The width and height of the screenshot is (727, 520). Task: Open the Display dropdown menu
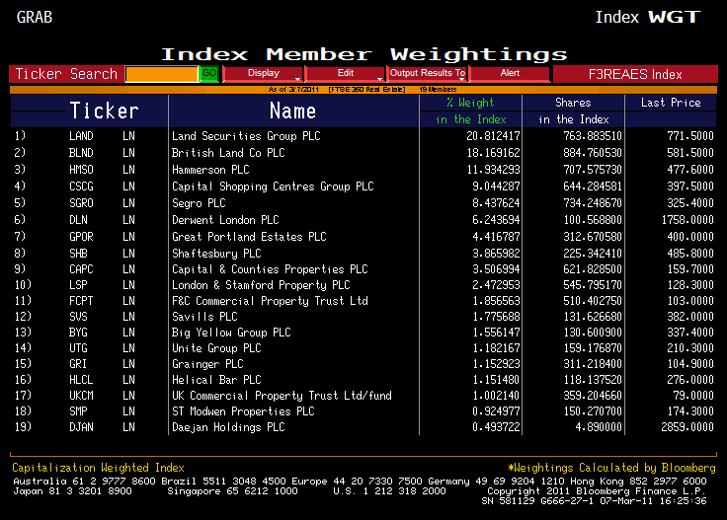(263, 74)
